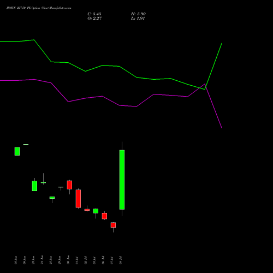This screenshot has width=273, height=273.
Task: Select the 07 Jul date label
Action: 112,260
